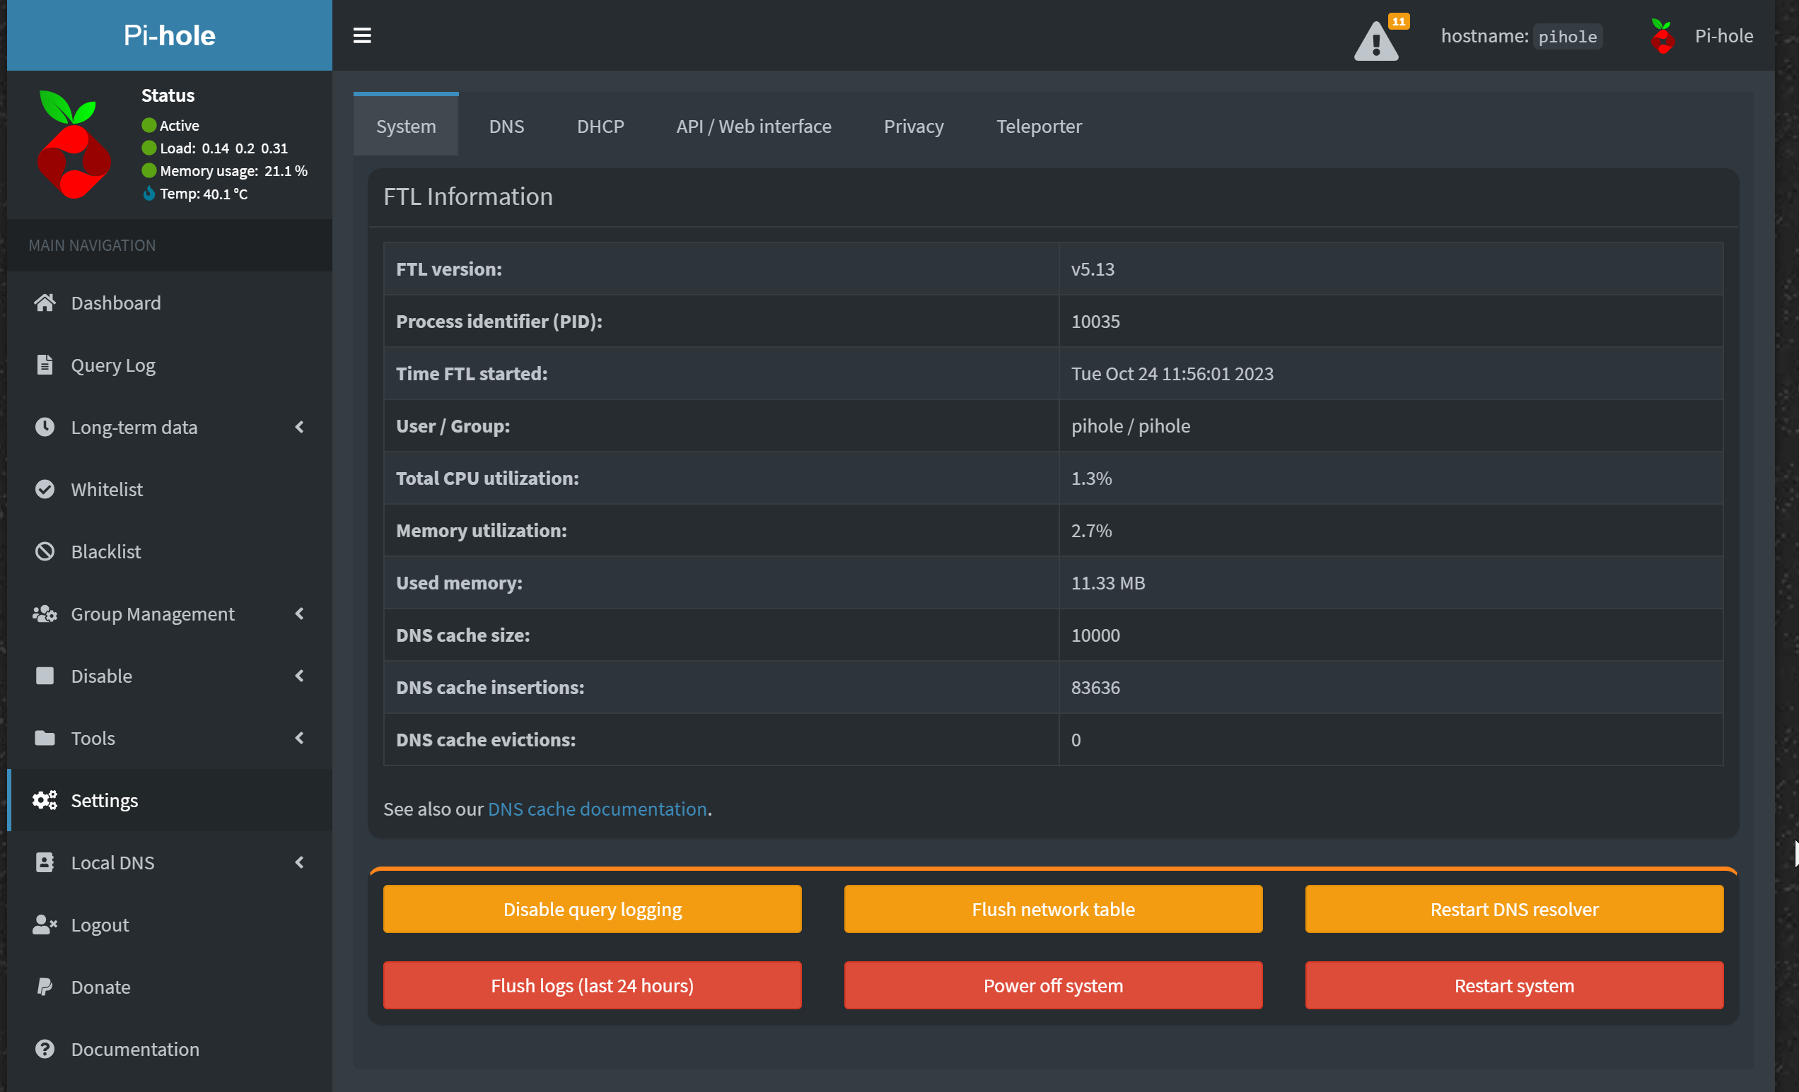Screen dimensions: 1799x1092
Task: Click the Query Log file icon
Action: [x=45, y=364]
